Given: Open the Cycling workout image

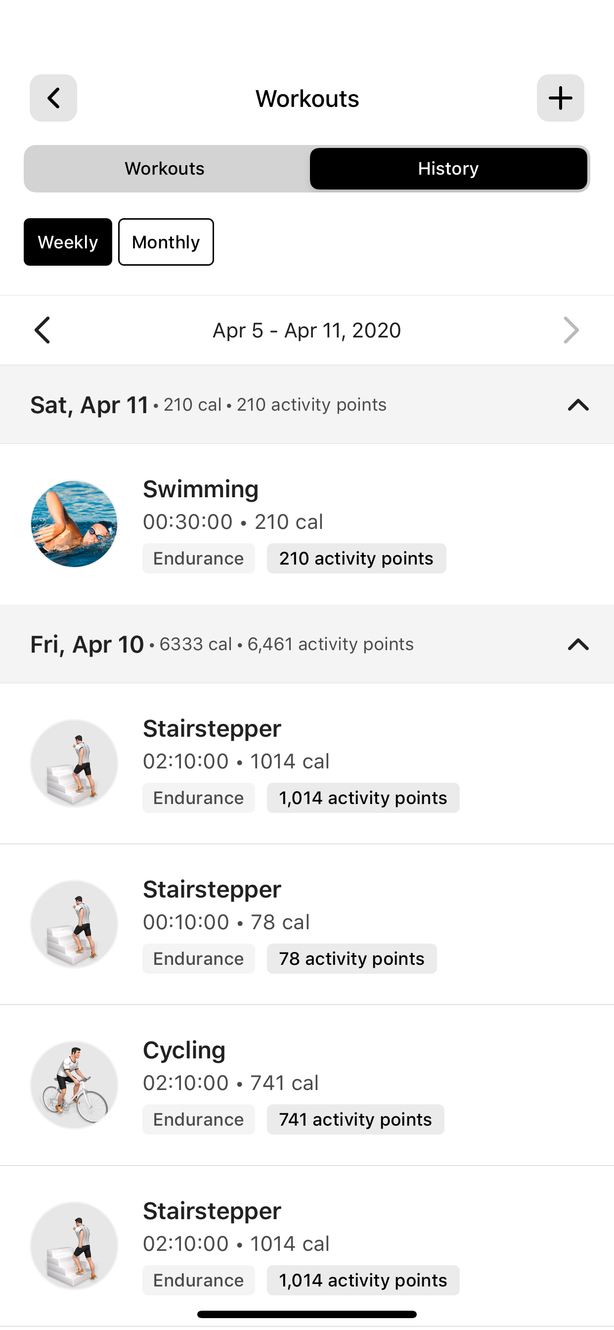Looking at the screenshot, I should tap(74, 1085).
